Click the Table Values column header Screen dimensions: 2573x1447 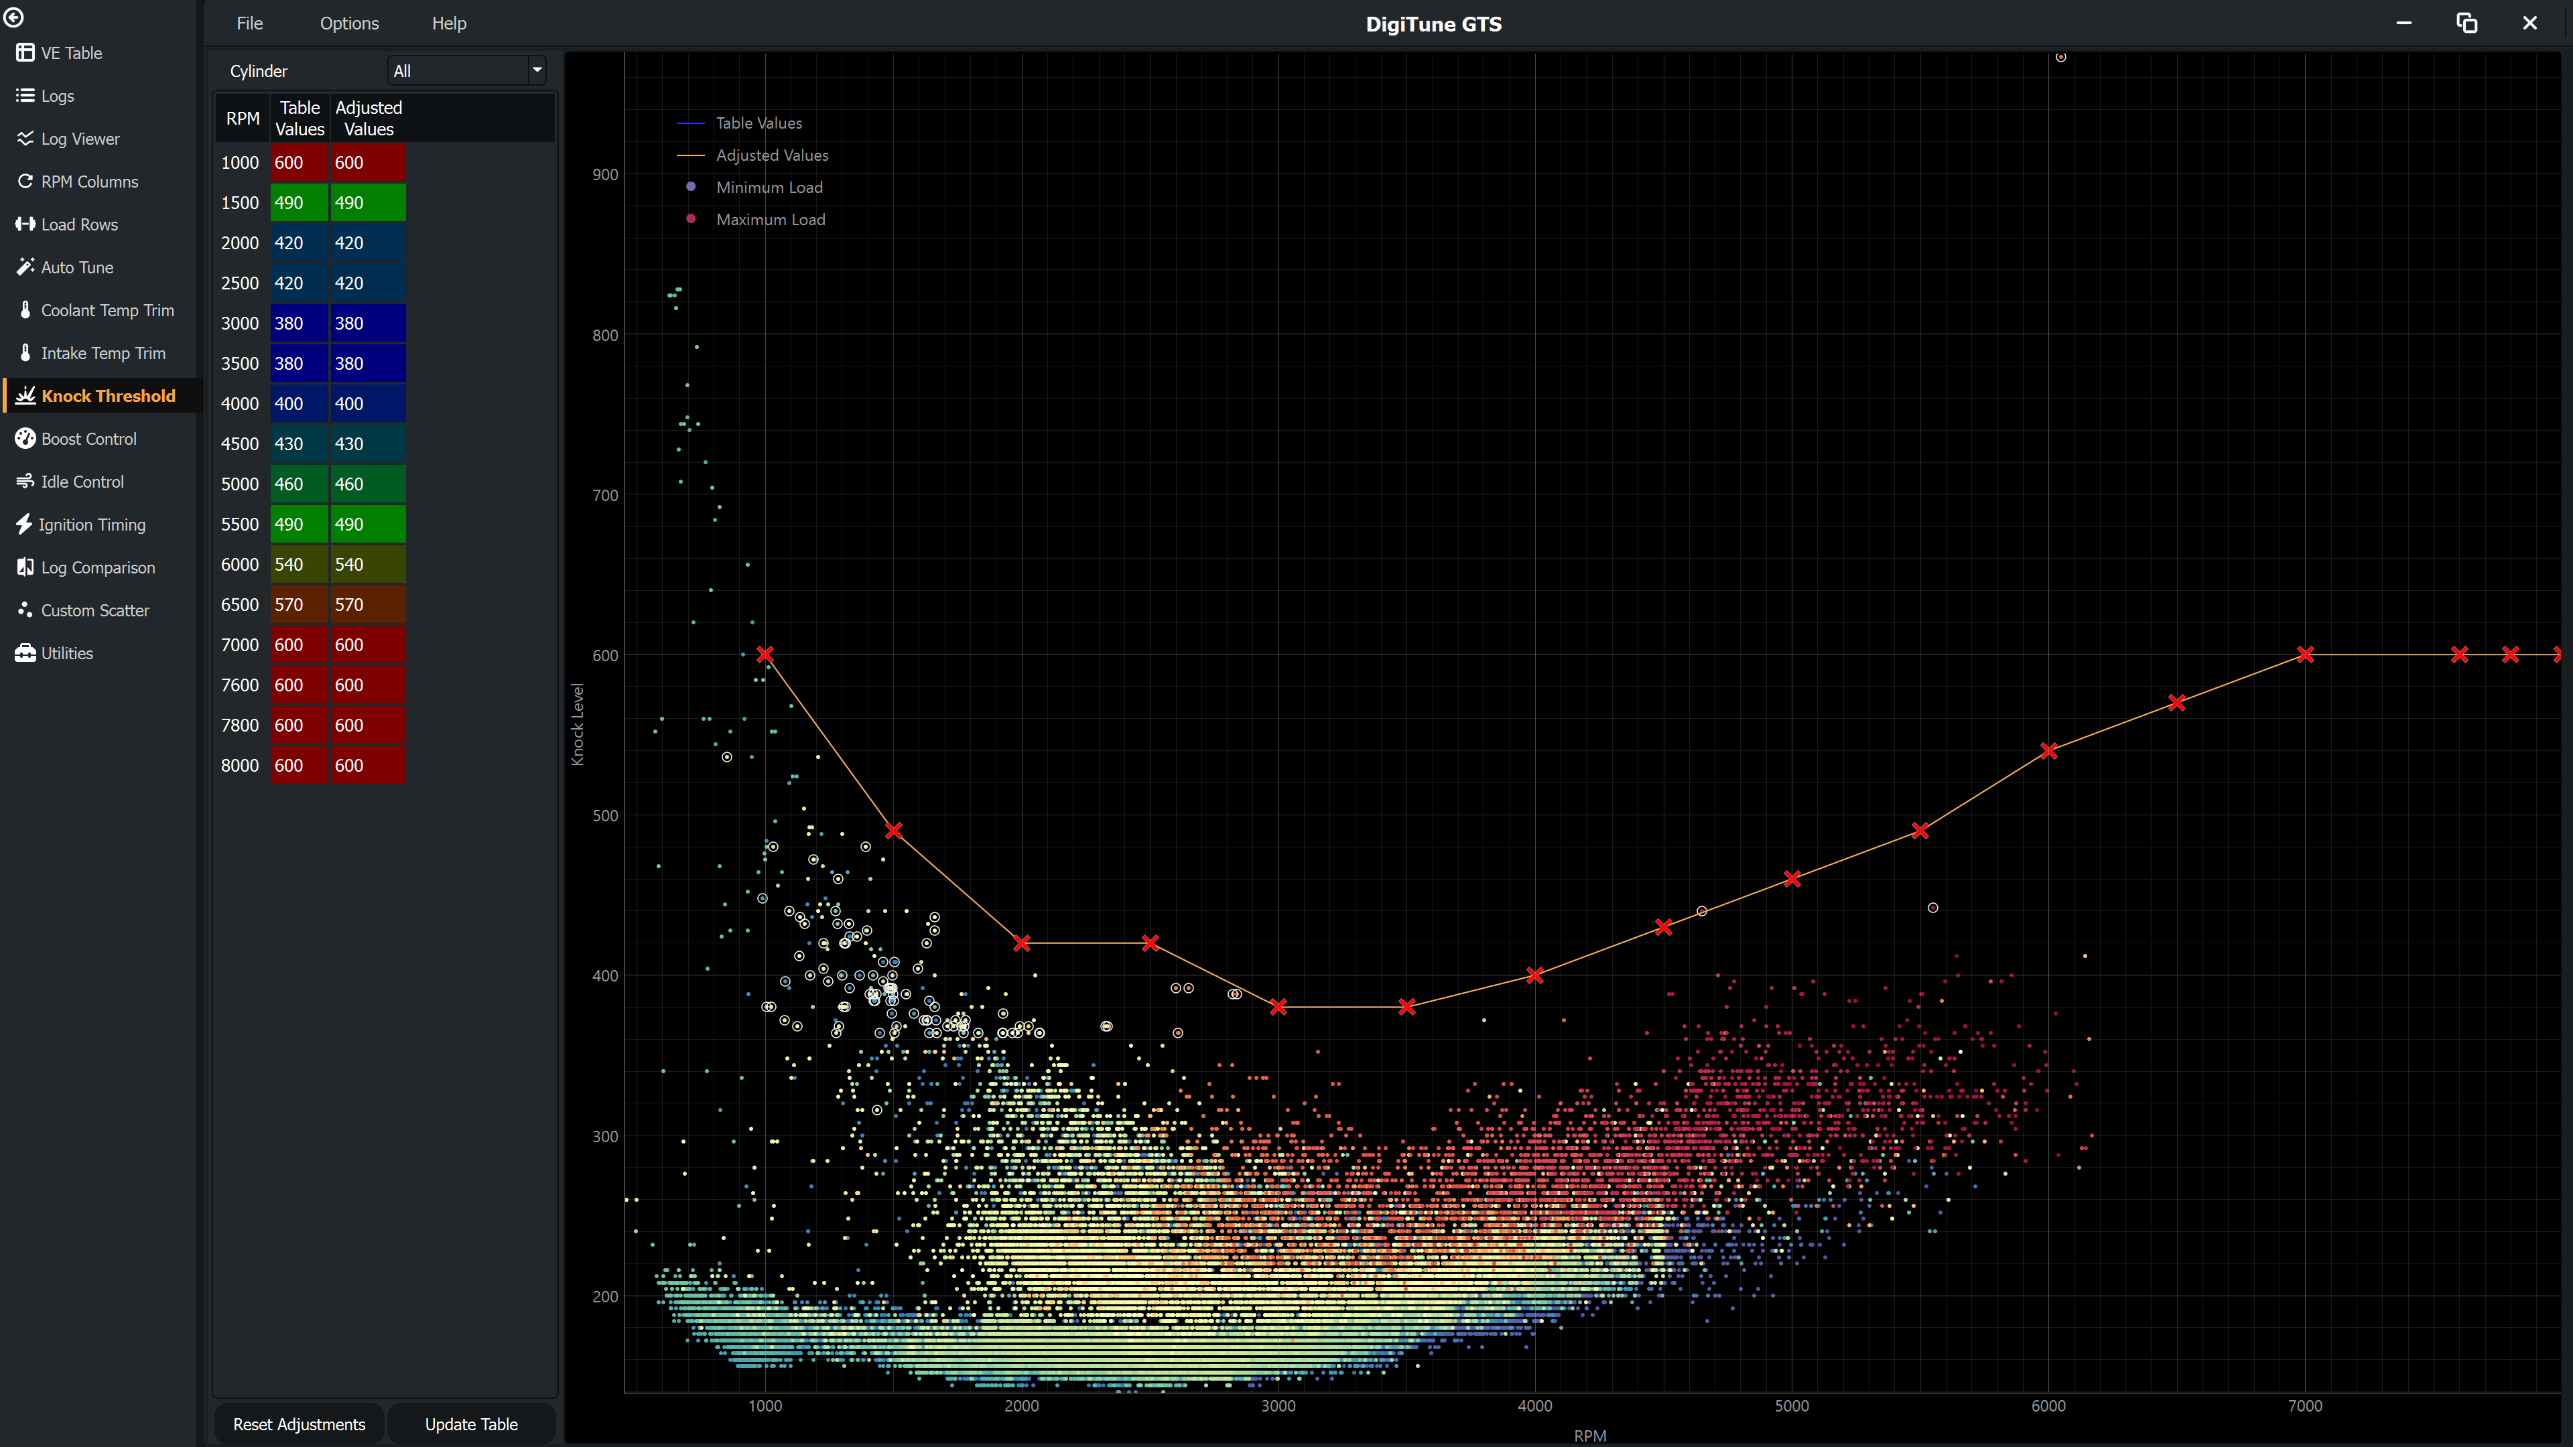(300, 118)
